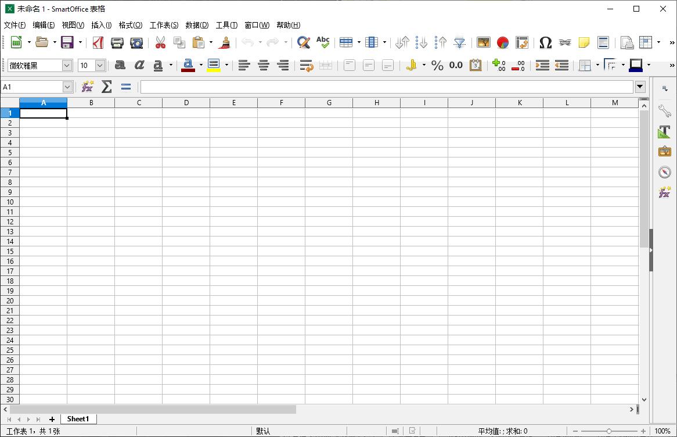Open Function Wizard next to name box
Viewport: 677px width, 437px height.
tap(88, 87)
